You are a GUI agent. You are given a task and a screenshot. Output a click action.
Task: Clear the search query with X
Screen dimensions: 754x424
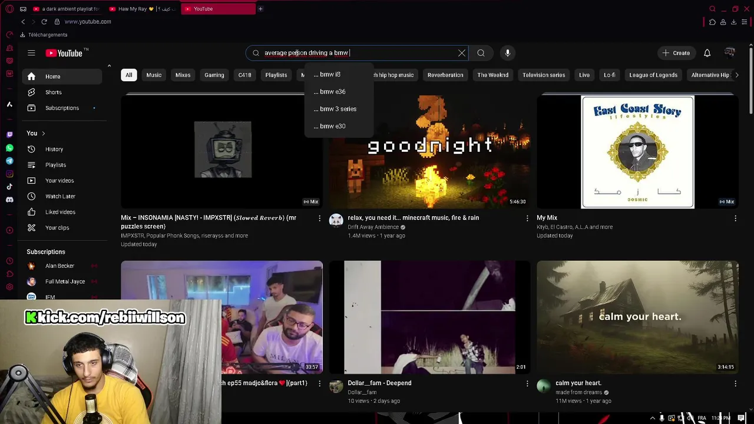[x=462, y=53]
